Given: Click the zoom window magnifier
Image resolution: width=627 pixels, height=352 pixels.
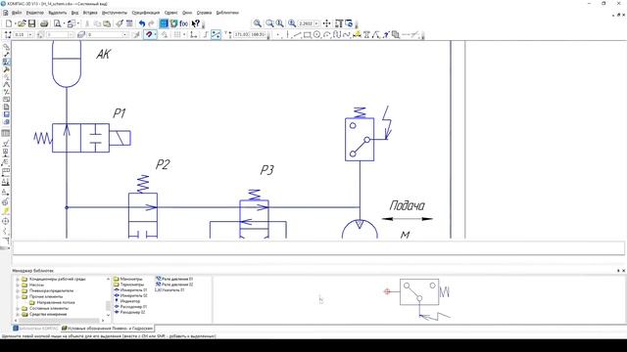Looking at the screenshot, I should tap(258, 23).
